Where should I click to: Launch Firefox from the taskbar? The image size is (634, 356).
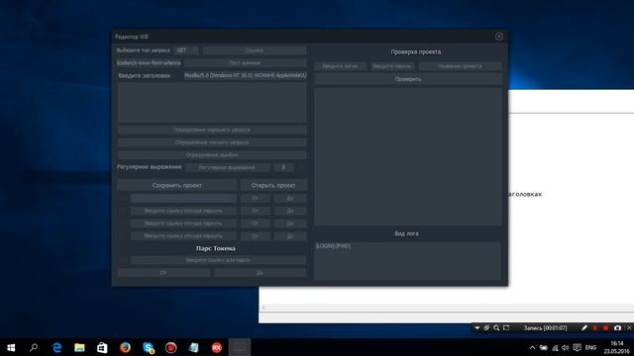pos(126,347)
